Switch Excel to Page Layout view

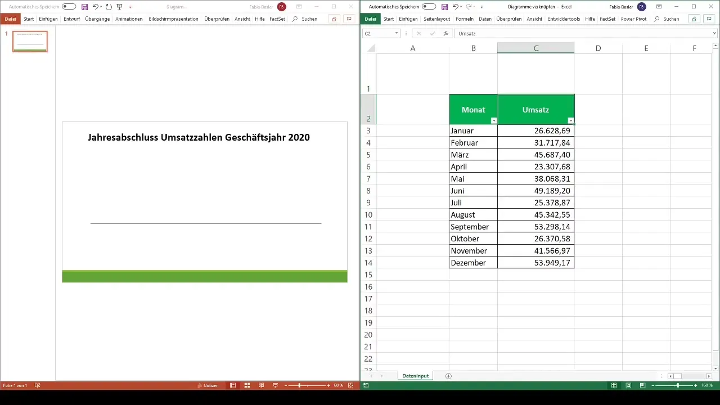coord(628,385)
